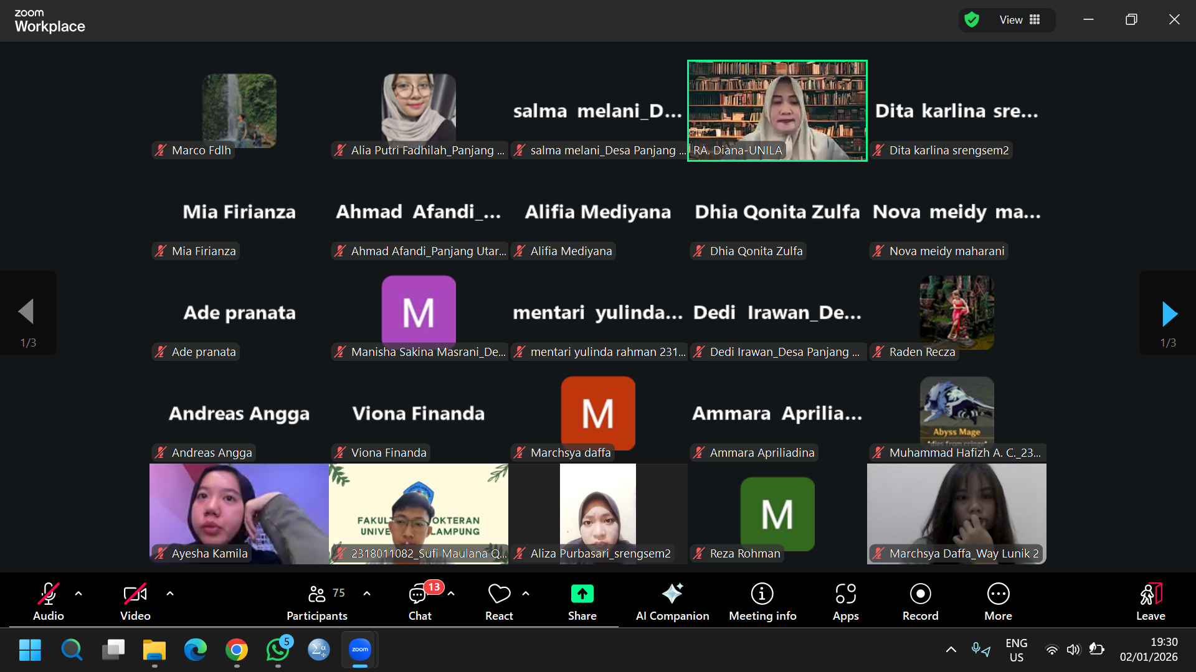The image size is (1196, 672).
Task: Show hidden system tray icons
Action: (951, 650)
